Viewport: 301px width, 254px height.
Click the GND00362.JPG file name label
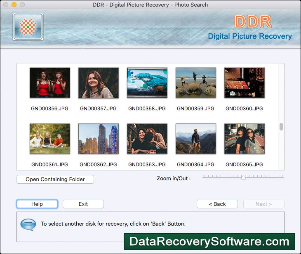click(99, 165)
